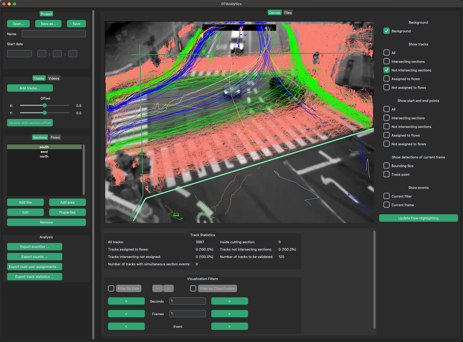Image resolution: width=463 pixels, height=342 pixels.
Task: Enable "Bounding Box" detection display
Action: coord(387,165)
